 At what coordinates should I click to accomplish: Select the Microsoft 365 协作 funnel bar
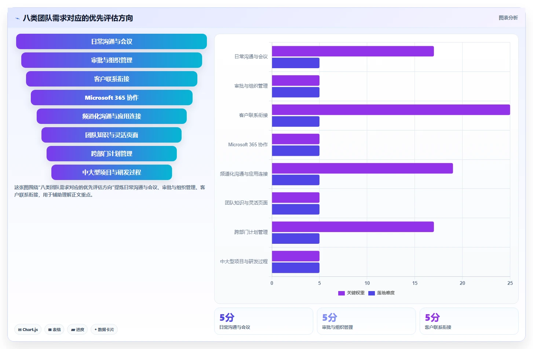(x=112, y=98)
